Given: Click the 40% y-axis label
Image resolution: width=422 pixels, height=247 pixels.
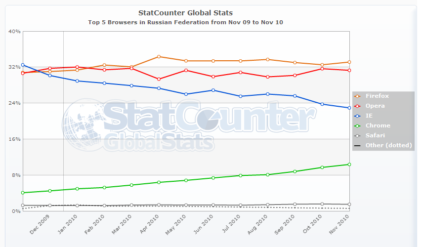Looking at the screenshot, I should point(15,31).
